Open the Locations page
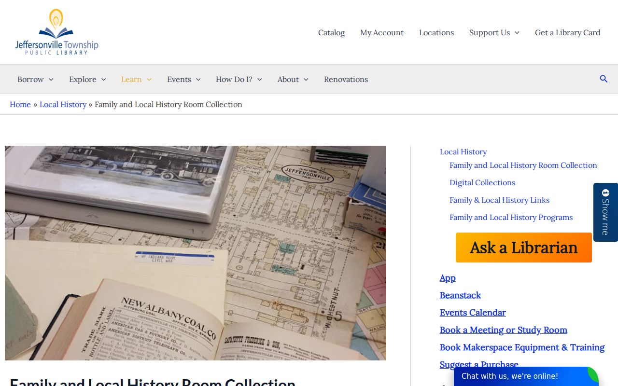Image resolution: width=618 pixels, height=386 pixels. pyautogui.click(x=436, y=32)
